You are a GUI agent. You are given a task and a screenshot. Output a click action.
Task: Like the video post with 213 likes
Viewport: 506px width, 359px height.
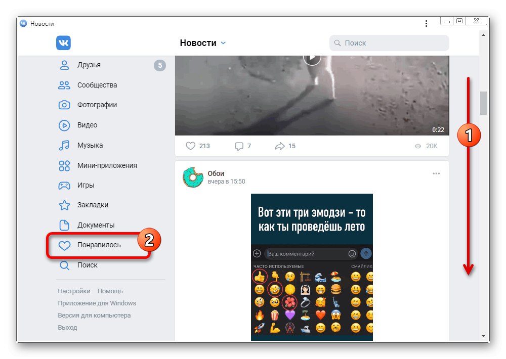[x=198, y=146]
